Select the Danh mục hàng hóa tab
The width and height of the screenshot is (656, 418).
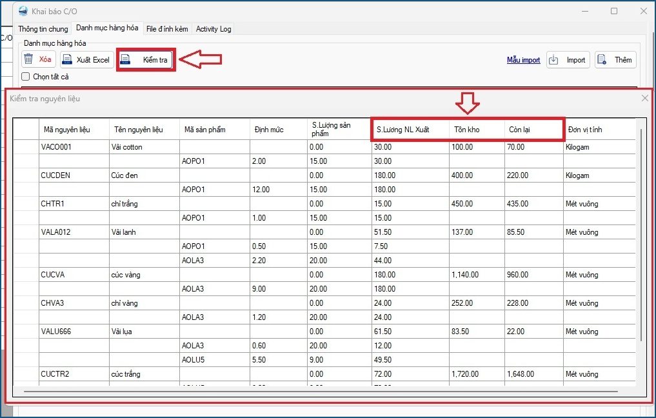(107, 28)
